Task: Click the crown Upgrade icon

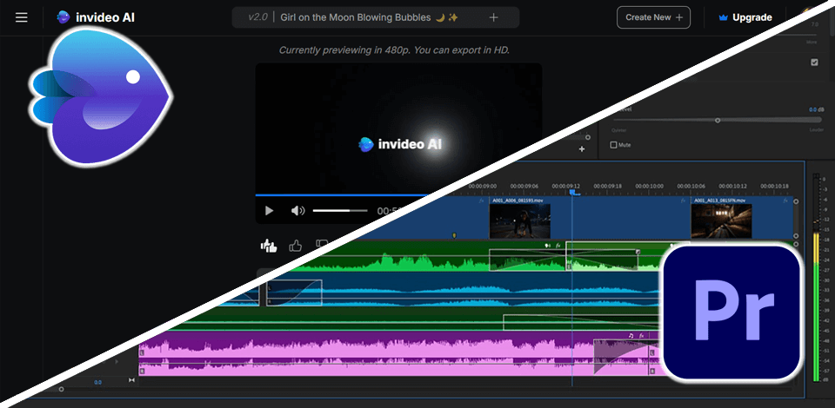Action: point(724,17)
